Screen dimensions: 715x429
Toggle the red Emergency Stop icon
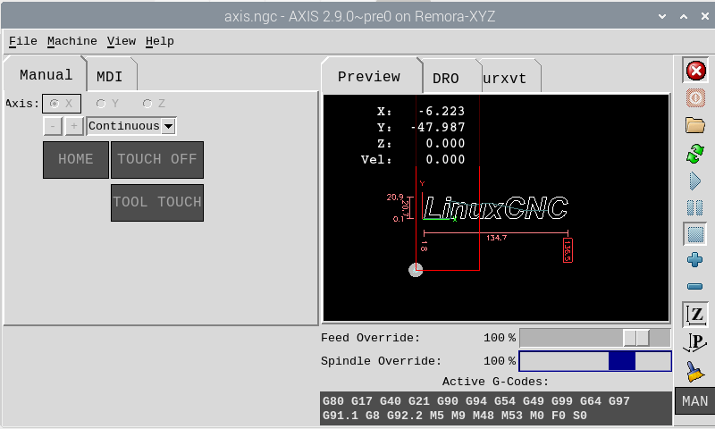tap(695, 71)
